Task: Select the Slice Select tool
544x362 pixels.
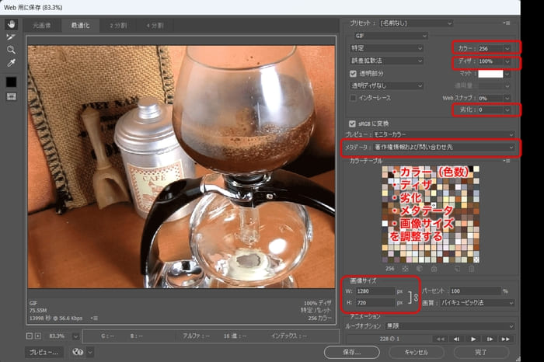Action: 11,37
